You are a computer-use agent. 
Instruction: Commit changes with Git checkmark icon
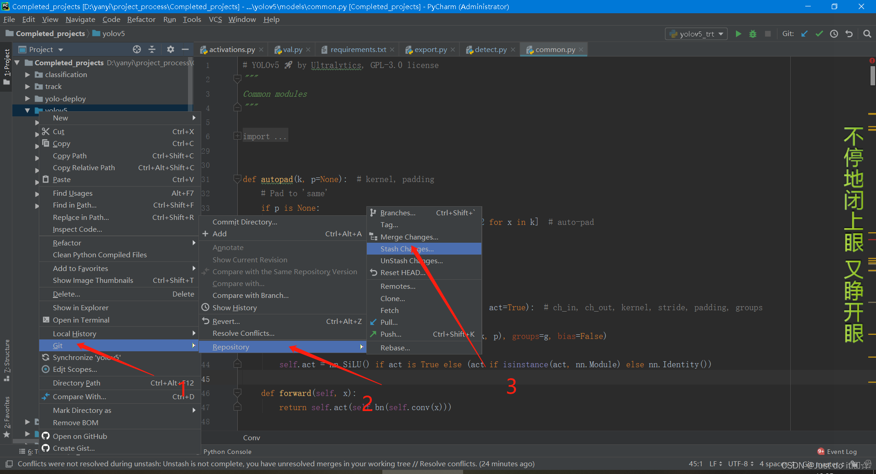coord(819,34)
